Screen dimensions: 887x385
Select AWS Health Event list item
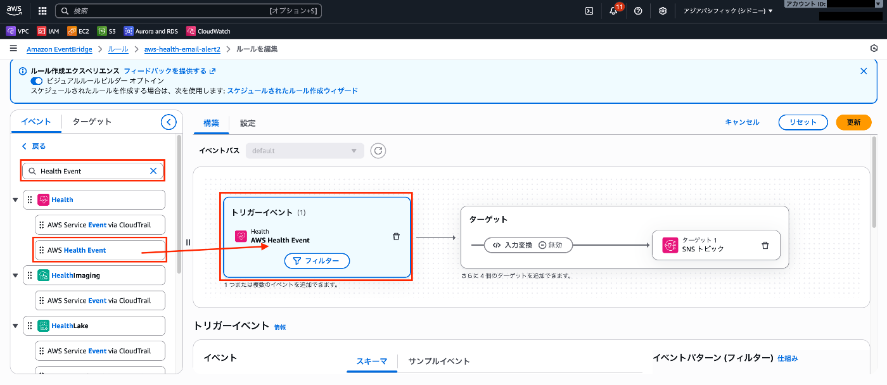click(x=99, y=250)
